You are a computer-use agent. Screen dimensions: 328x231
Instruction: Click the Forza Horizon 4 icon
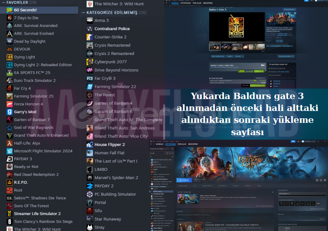pyautogui.click(x=9, y=104)
